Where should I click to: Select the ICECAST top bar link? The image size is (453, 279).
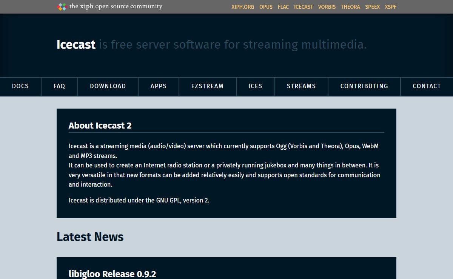click(304, 7)
